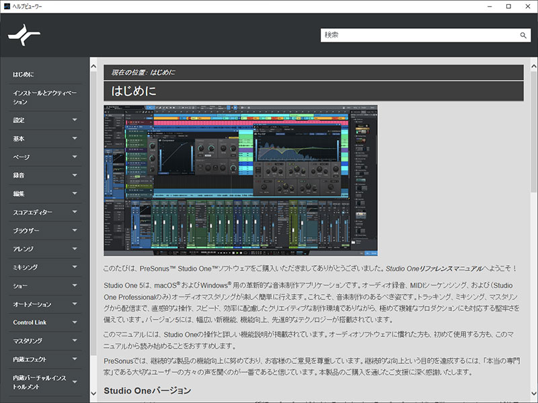Screen dimensions: 538x403
Task: Open the 録音 sidebar section
Action: click(x=19, y=176)
